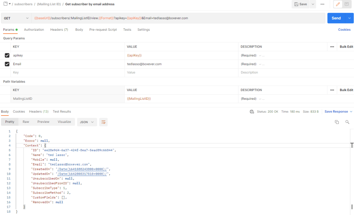
Task: Expand the JSON format dropdown
Action: point(87,122)
